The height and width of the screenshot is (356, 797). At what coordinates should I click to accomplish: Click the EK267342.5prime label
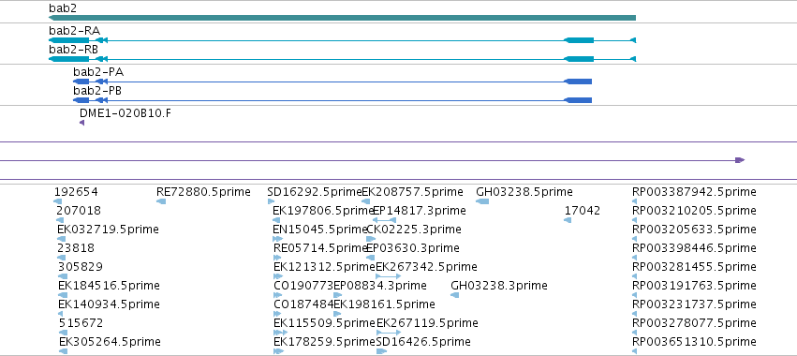[426, 266]
